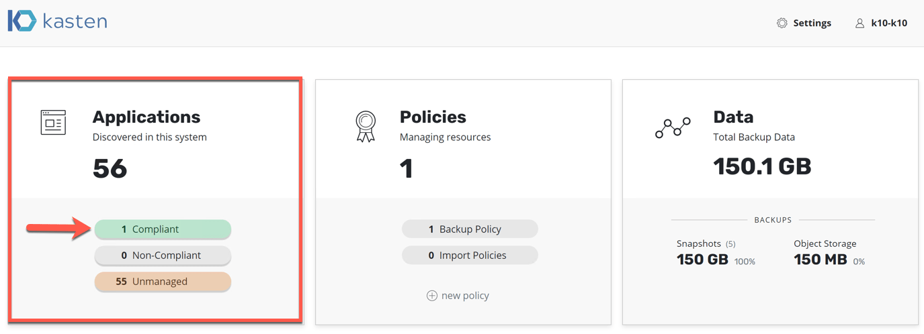Create a new policy link
The height and width of the screenshot is (334, 924).
(465, 296)
